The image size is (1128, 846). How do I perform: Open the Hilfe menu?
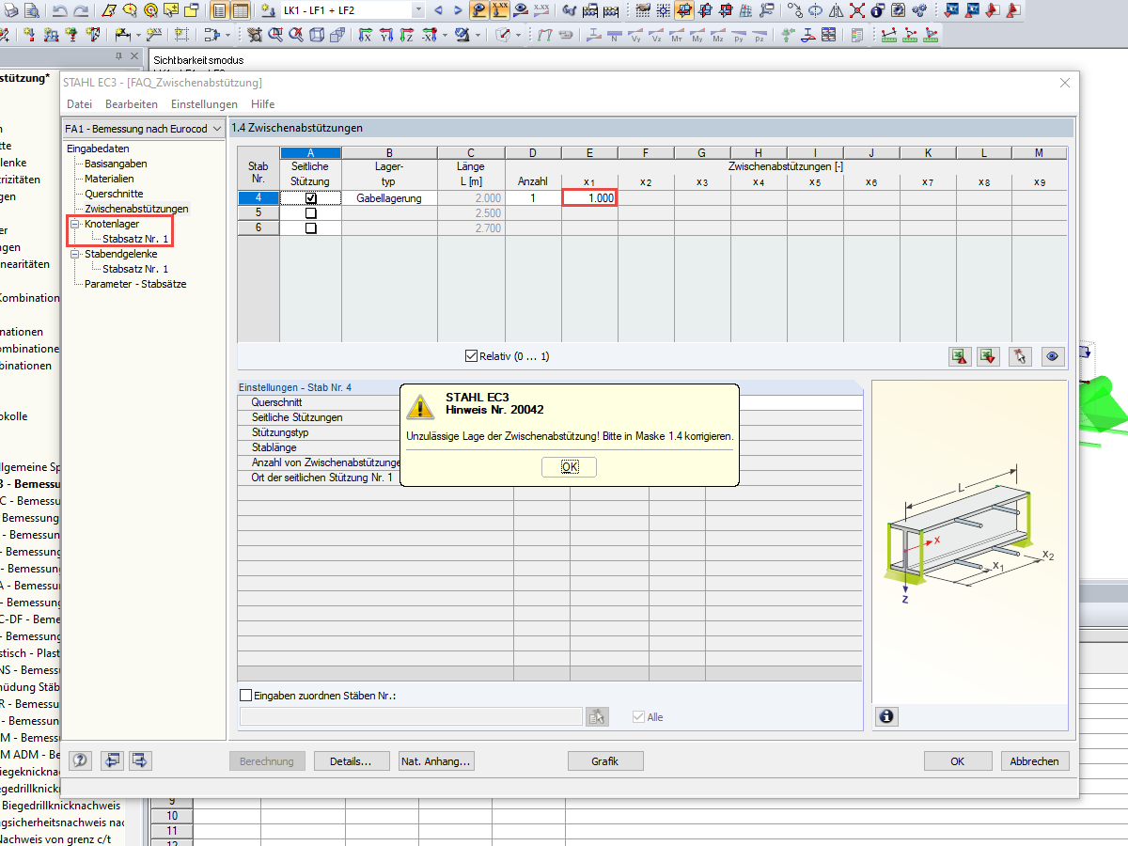point(263,104)
